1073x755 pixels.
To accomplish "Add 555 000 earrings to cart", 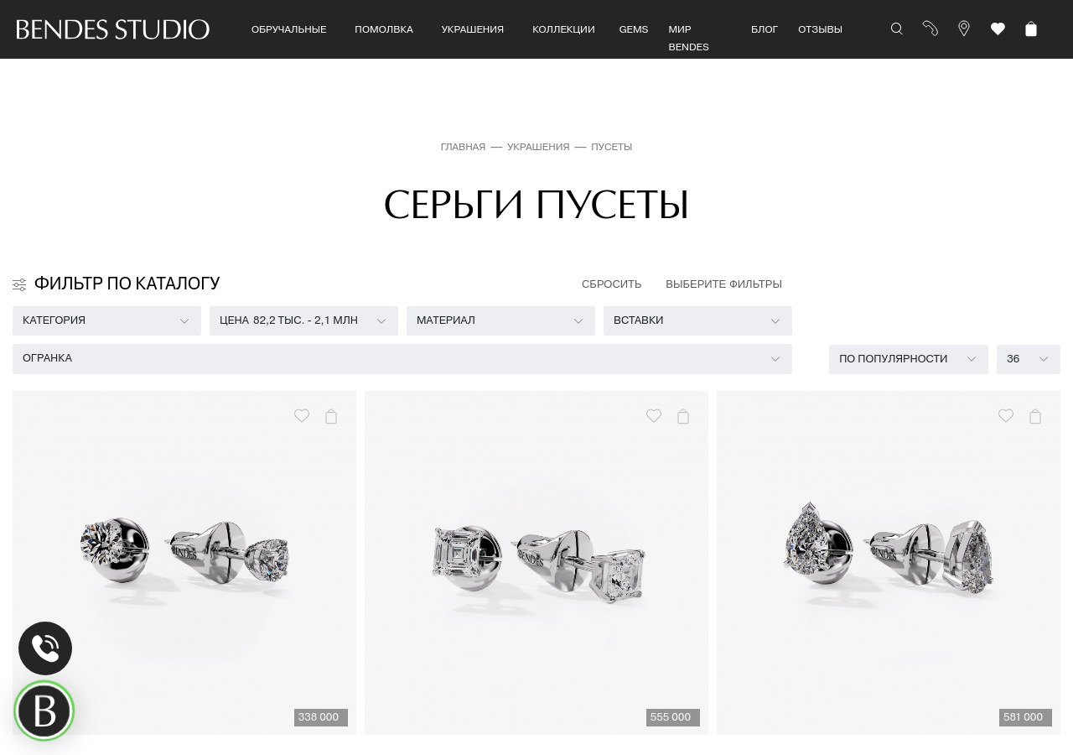I will pos(683,416).
